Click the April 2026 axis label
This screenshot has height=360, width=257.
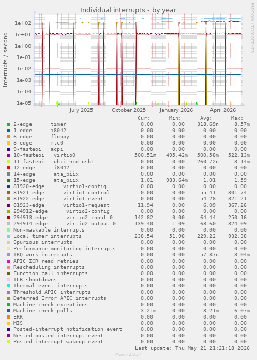pos(222,110)
